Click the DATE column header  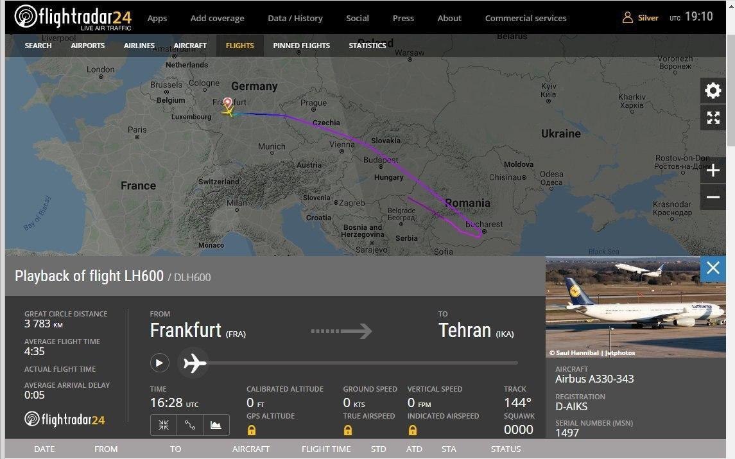pyautogui.click(x=44, y=449)
